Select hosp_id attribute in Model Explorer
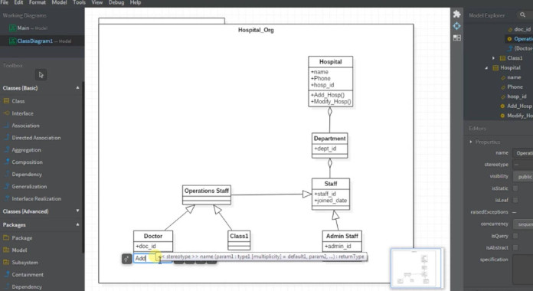This screenshot has width=533, height=291. click(x=516, y=96)
